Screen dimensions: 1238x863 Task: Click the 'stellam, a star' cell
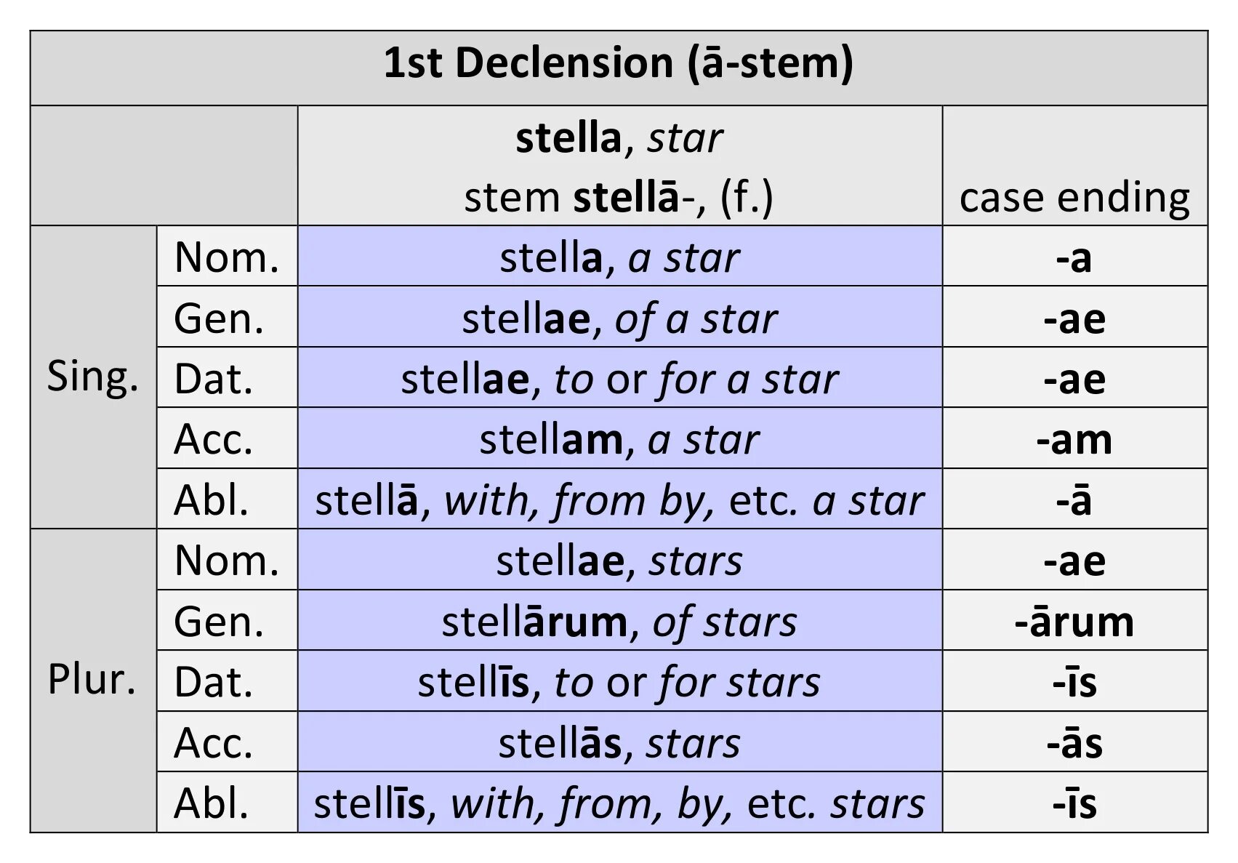tap(619, 439)
